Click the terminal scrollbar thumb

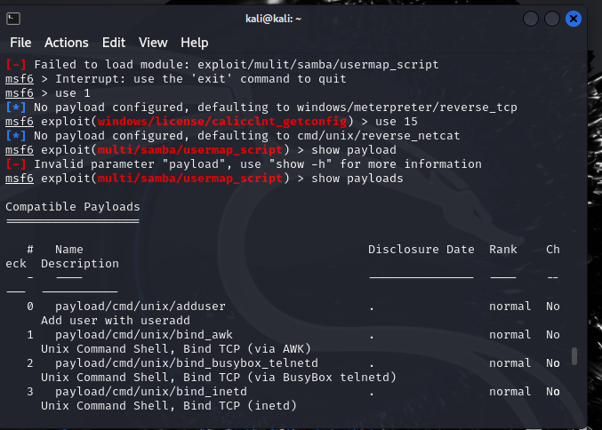pos(574,356)
